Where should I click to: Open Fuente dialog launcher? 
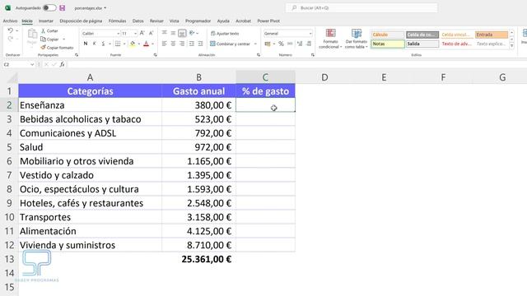click(156, 55)
